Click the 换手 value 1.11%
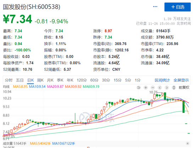 pos(61,44)
